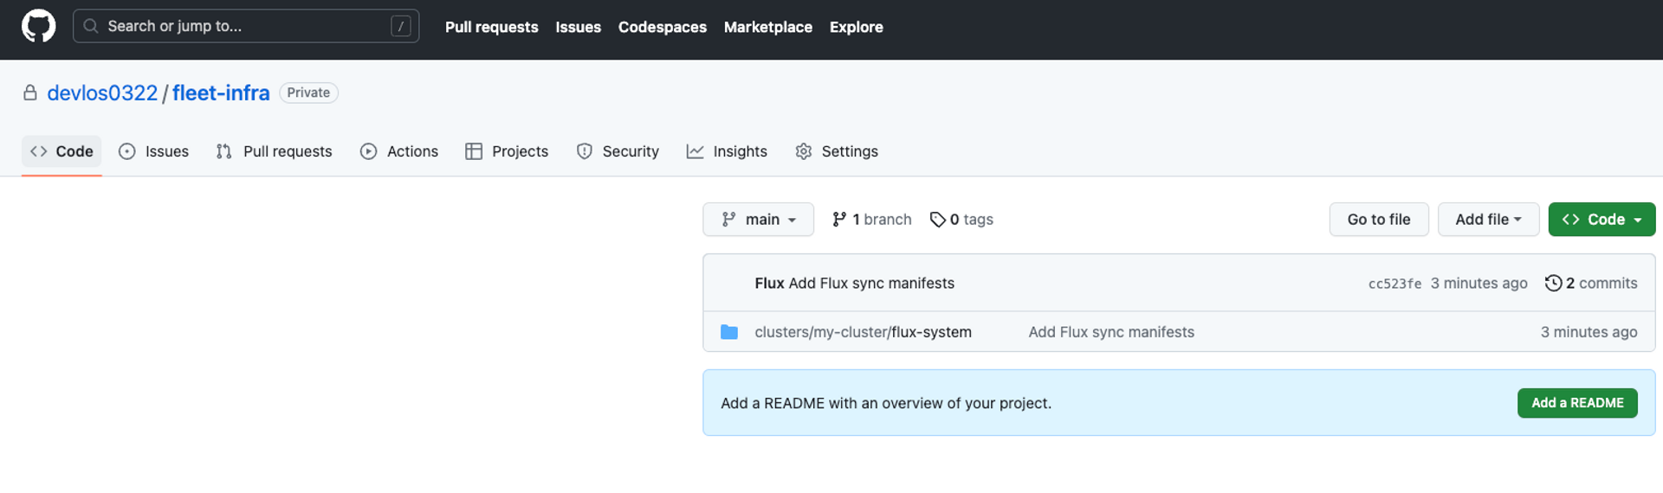Click the tag icon beside 0 tags

tap(937, 220)
